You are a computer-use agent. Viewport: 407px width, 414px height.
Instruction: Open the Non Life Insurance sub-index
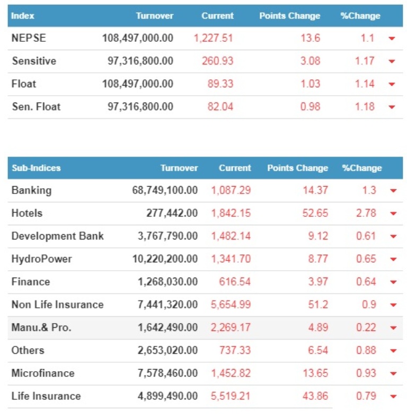[57, 305]
